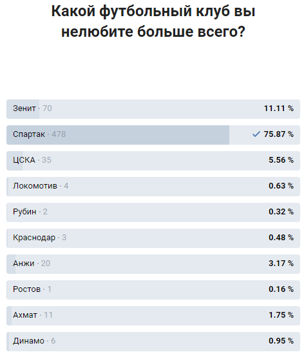Click the 5.56 % value for ЦСКА

(x=281, y=160)
